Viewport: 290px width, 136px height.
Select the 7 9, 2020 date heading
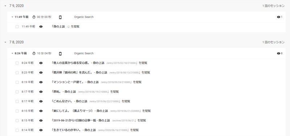(x=16, y=6)
